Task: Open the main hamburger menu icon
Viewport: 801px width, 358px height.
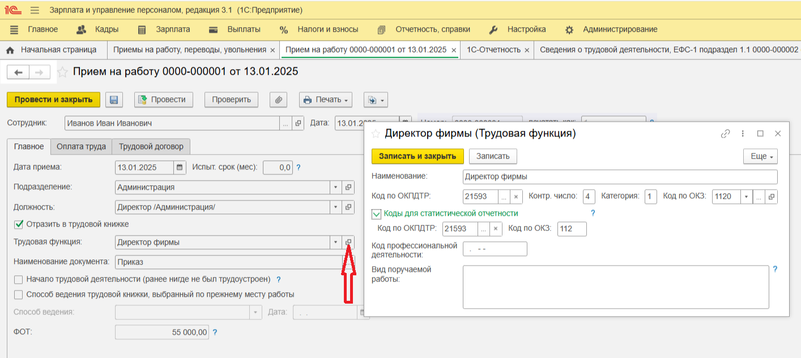Action: coord(35,10)
